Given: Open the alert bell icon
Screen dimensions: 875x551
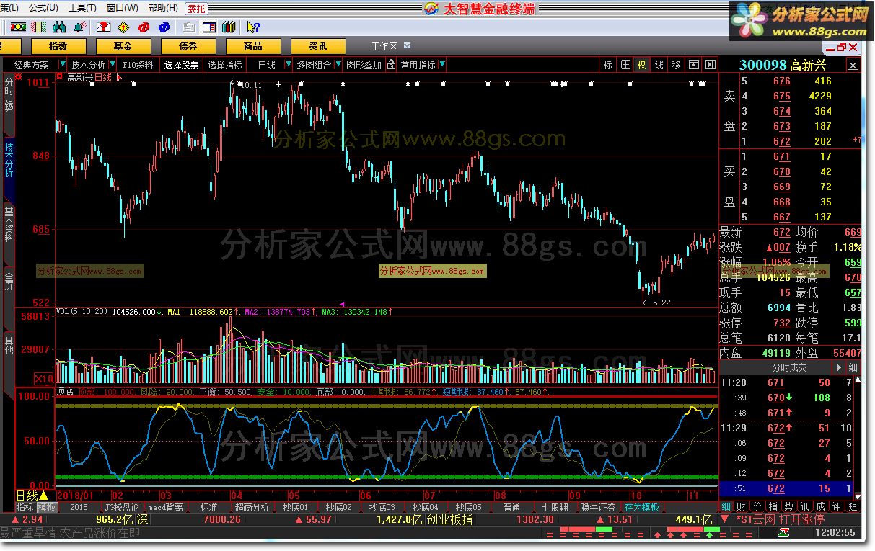Looking at the screenshot, I should [80, 27].
